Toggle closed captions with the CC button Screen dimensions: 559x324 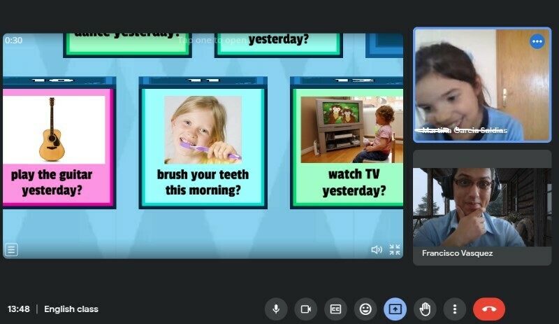coord(335,309)
